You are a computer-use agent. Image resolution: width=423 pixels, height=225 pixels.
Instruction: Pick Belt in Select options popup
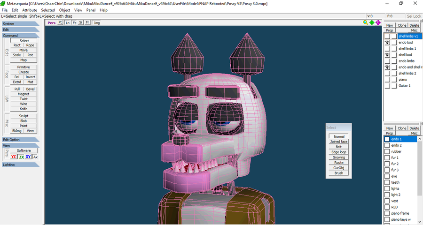[339, 147]
